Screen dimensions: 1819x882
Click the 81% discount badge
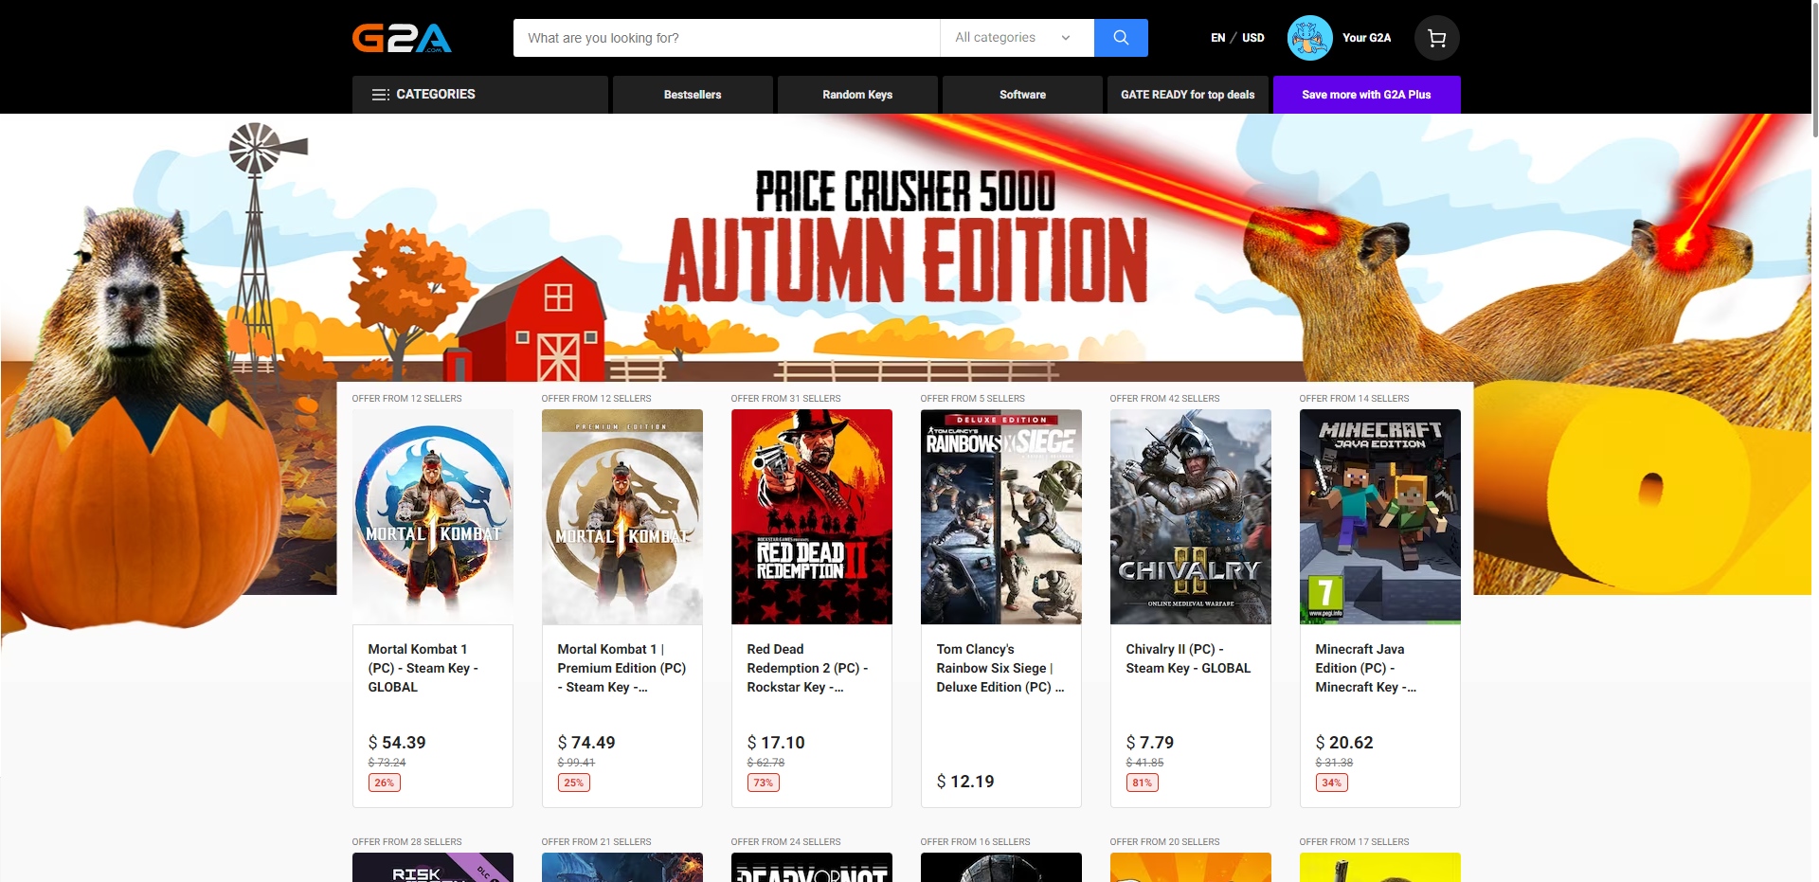click(x=1143, y=783)
